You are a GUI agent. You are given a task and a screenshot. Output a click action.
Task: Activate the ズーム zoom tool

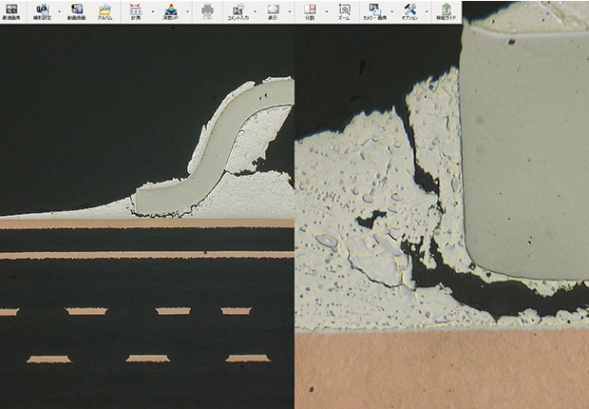coord(345,11)
